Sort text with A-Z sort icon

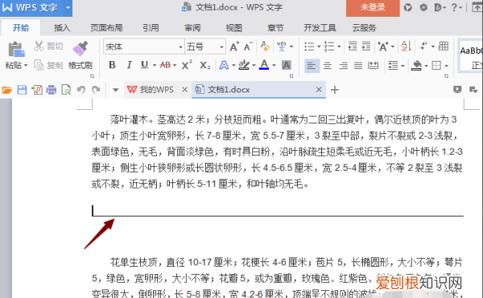coord(406,47)
